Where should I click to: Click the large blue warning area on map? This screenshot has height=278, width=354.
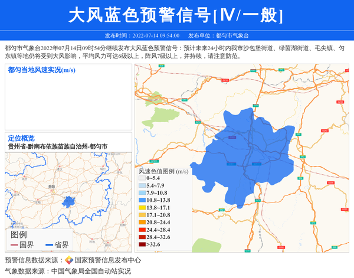pyautogui.click(x=248, y=159)
